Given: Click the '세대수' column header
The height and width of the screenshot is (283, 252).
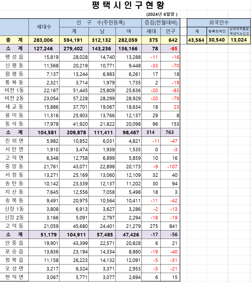Looking at the screenshot, I should click(x=44, y=27).
